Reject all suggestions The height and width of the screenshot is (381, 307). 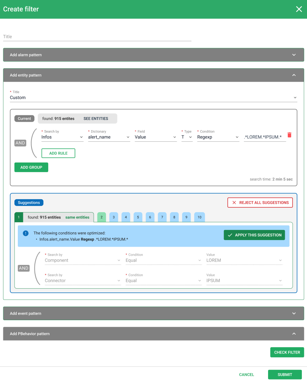point(260,203)
